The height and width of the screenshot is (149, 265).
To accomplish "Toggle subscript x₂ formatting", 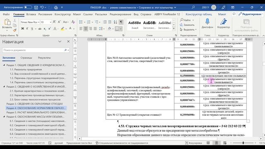I will (x=45, y=29).
